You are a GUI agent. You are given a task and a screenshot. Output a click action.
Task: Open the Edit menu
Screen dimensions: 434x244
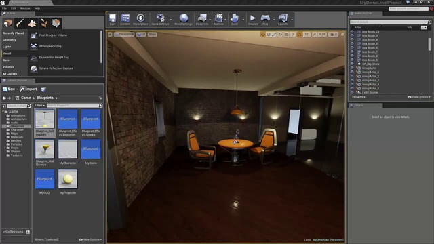pyautogui.click(x=14, y=9)
